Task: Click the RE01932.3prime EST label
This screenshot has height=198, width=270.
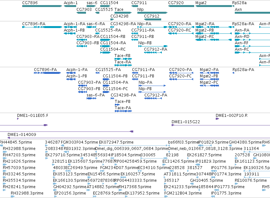Action: (x=80, y=149)
